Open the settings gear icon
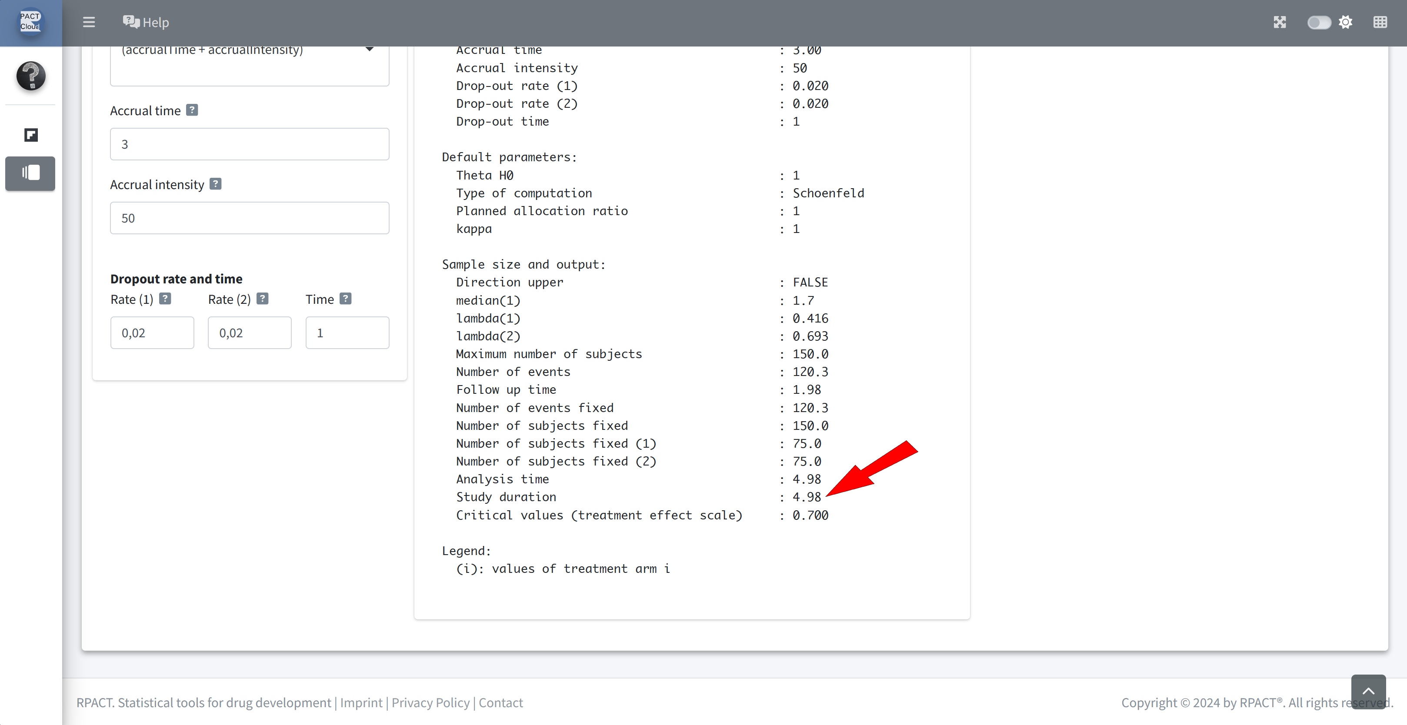The width and height of the screenshot is (1407, 725). point(1346,22)
